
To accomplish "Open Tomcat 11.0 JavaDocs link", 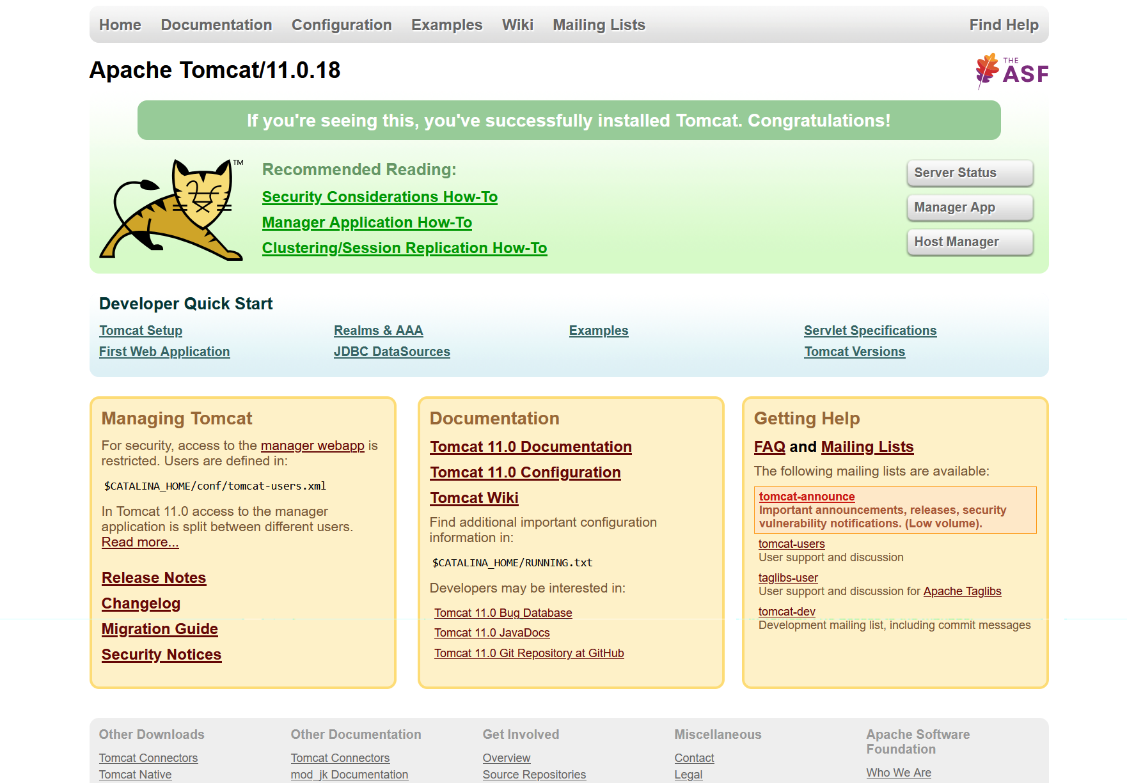I will [x=492, y=633].
